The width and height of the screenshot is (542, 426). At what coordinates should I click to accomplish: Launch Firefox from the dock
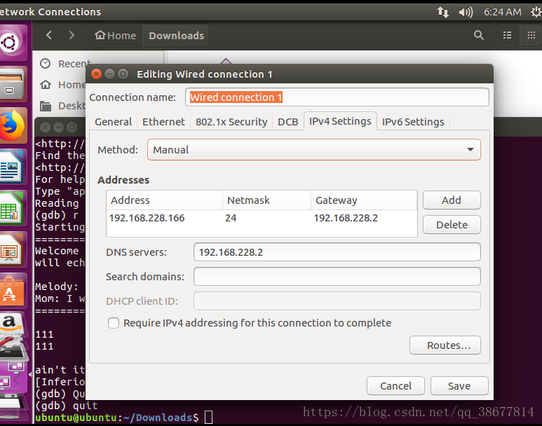[13, 125]
